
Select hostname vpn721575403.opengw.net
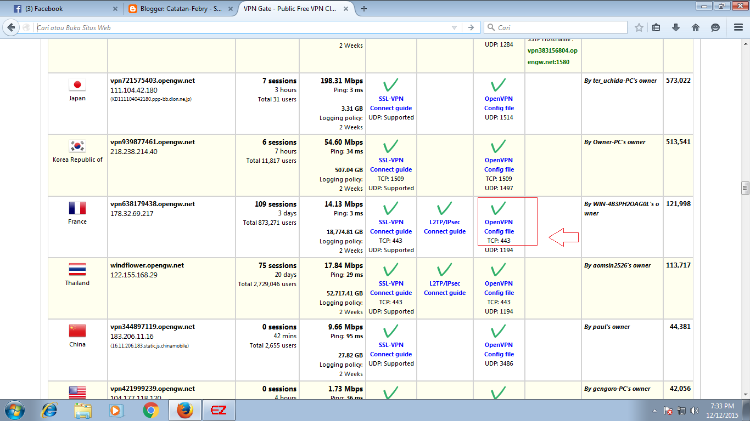pyautogui.click(x=153, y=81)
